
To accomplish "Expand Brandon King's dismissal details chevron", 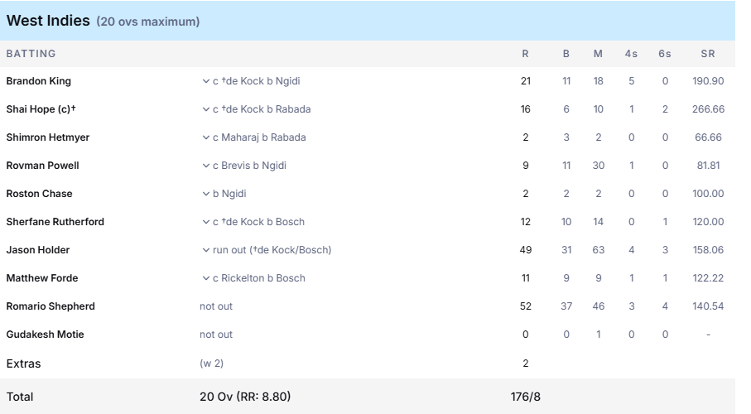I will pos(205,81).
